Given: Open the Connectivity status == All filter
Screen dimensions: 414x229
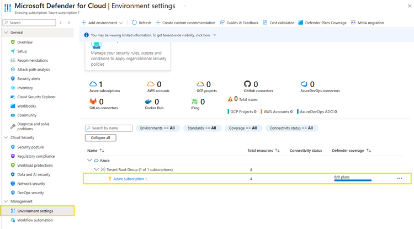Looking at the screenshot, I should (291, 128).
